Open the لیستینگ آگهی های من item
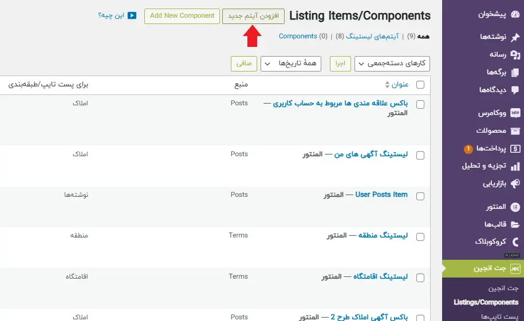524x321 pixels. 371,154
